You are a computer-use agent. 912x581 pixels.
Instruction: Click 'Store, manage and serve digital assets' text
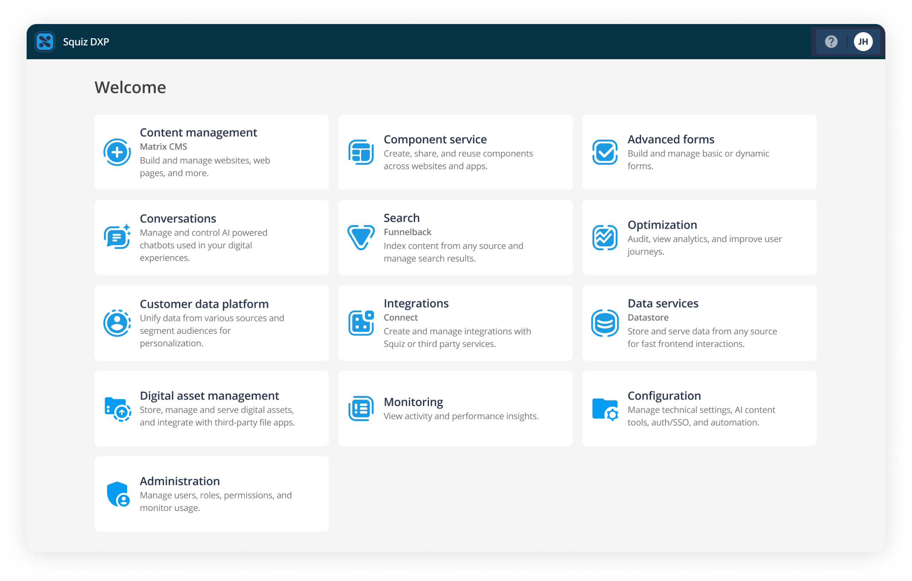217,416
